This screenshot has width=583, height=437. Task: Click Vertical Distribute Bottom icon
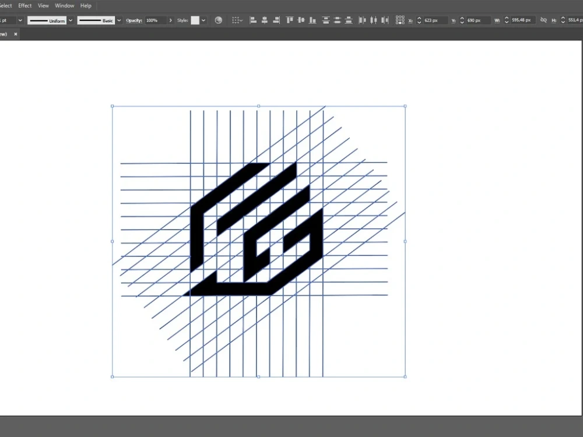(x=349, y=20)
